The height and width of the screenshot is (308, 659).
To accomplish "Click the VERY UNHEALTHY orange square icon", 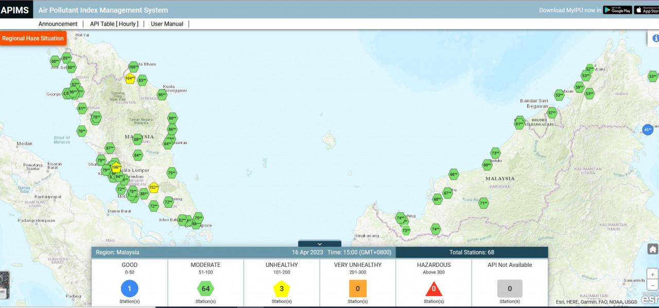I will coord(358,288).
